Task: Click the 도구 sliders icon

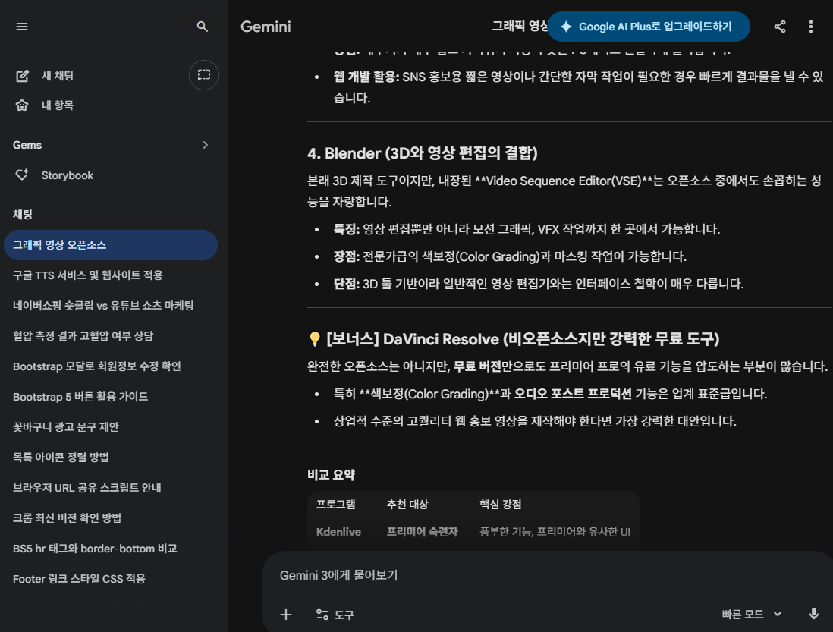Action: [x=322, y=615]
